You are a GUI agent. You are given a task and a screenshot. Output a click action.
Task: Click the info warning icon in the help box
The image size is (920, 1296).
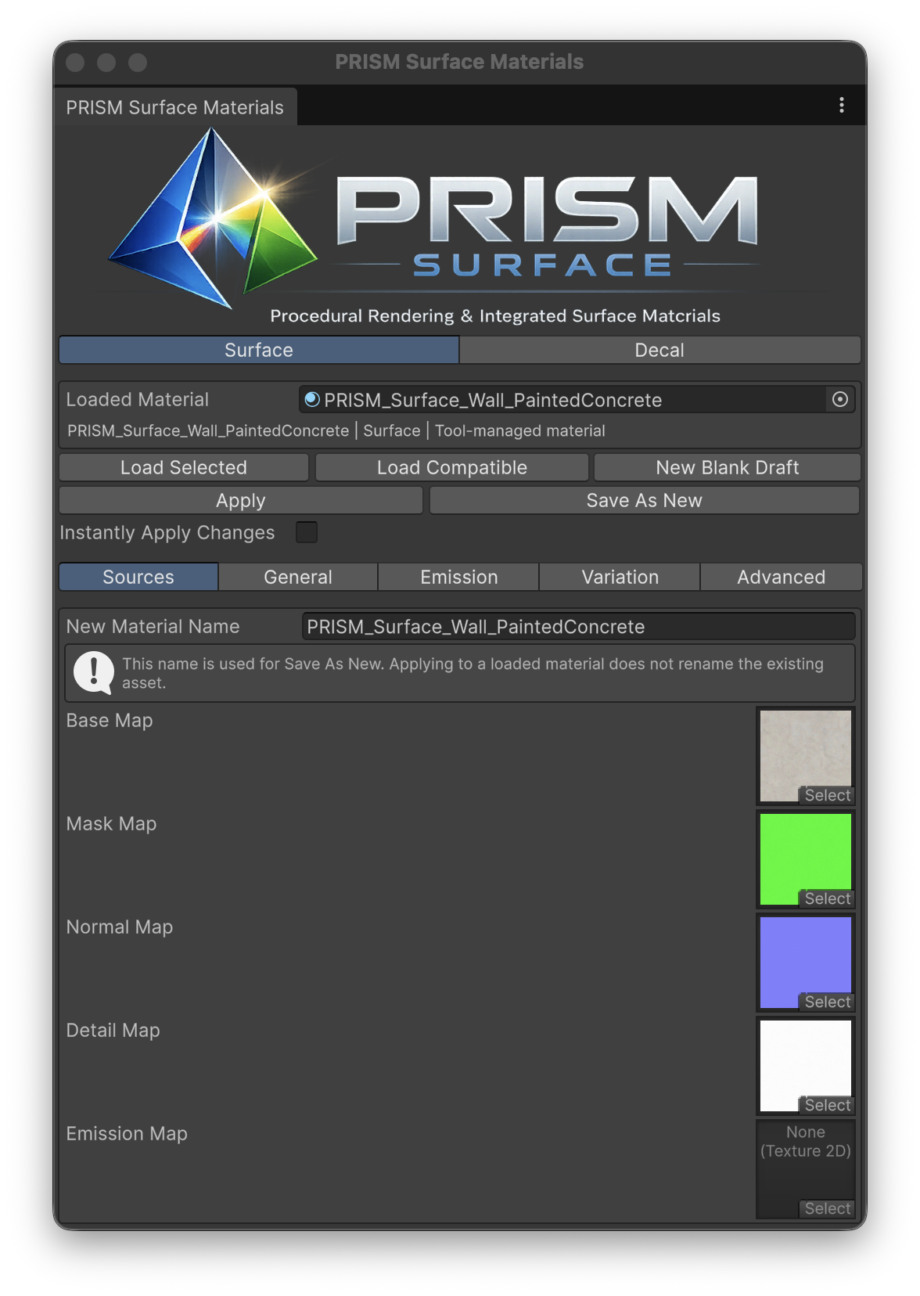94,673
